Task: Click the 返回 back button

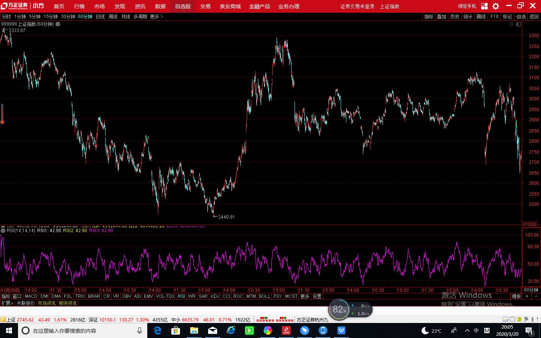Action: coord(534,17)
